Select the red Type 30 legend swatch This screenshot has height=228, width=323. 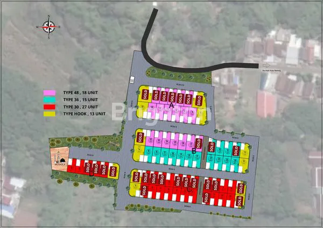50,107
